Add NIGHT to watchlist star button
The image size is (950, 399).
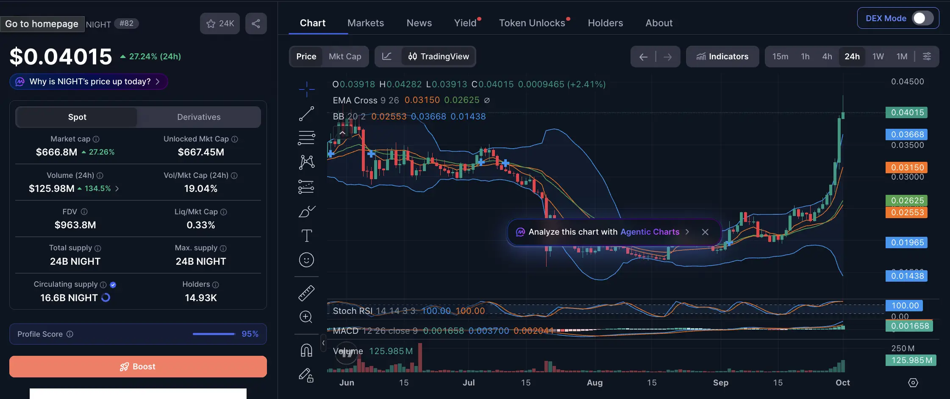[x=220, y=23]
